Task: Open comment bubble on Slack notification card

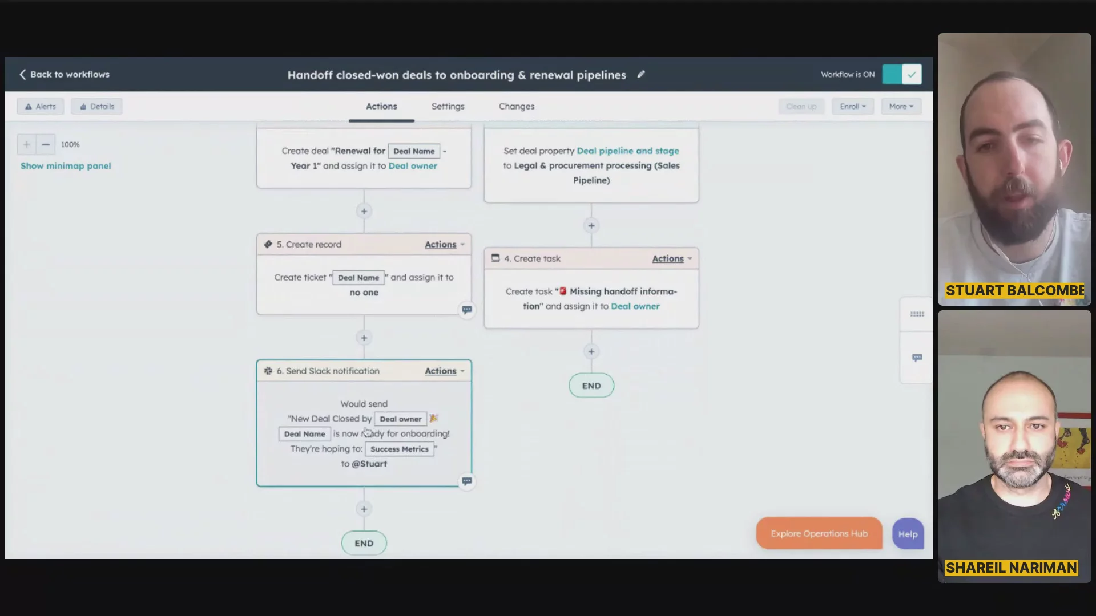Action: (467, 481)
